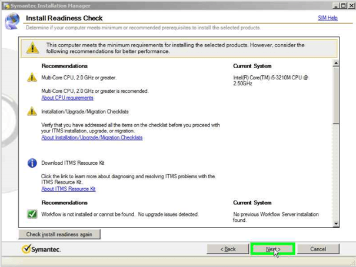Image resolution: width=356 pixels, height=267 pixels.
Task: Maximize the Installation Manager window
Action: pos(342,5)
